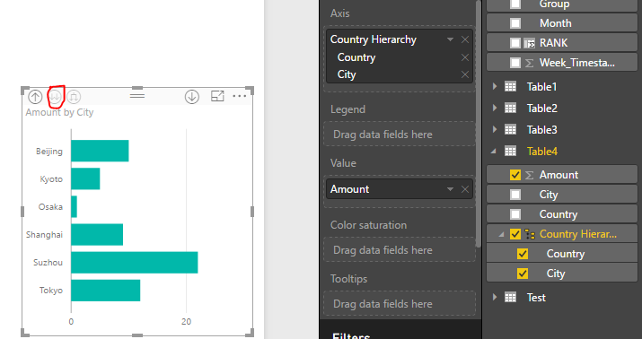Click the chart drag handle grip
The height and width of the screenshot is (339, 642).
point(137,96)
